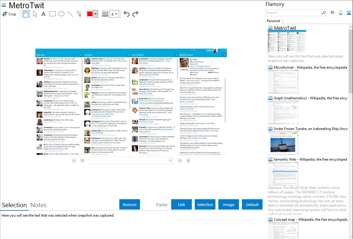Click the Paste Default button

(252, 205)
